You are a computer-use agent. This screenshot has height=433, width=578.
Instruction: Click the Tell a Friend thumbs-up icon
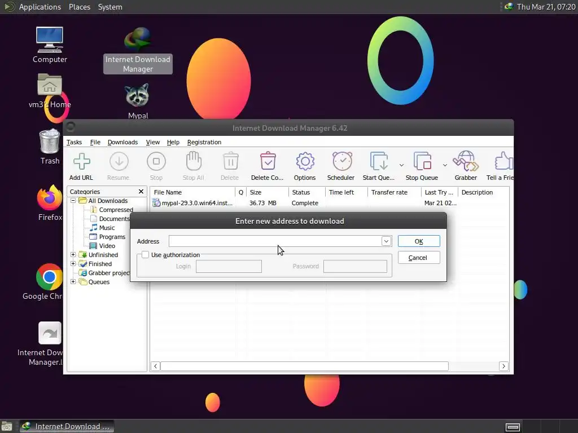pyautogui.click(x=503, y=161)
